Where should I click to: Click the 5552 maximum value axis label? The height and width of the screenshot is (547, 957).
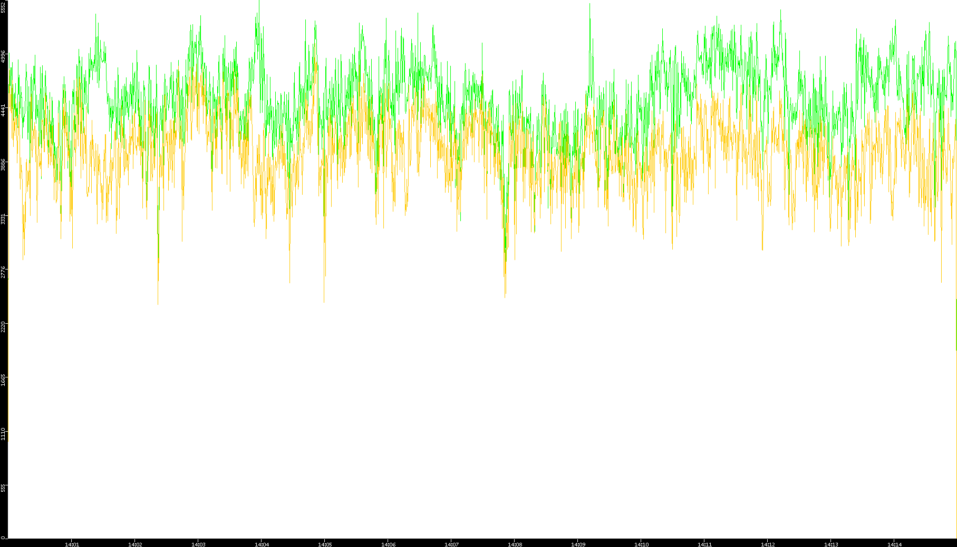(4, 7)
